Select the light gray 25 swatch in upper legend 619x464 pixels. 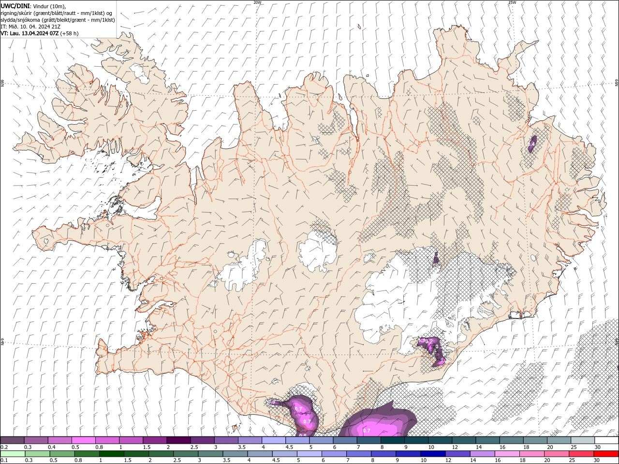[582, 440]
